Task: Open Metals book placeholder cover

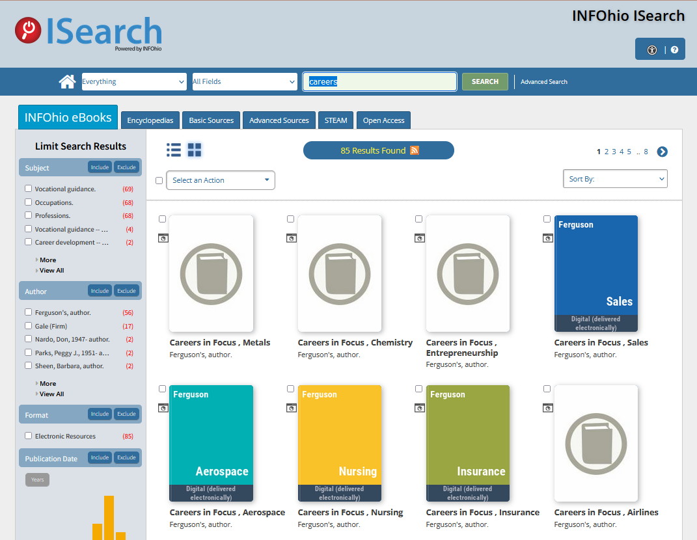Action: (211, 273)
